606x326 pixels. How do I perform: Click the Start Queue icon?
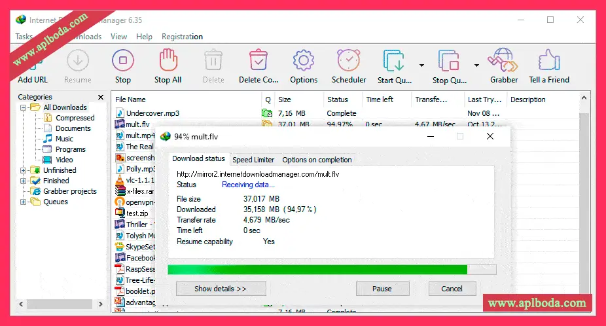[x=394, y=61]
